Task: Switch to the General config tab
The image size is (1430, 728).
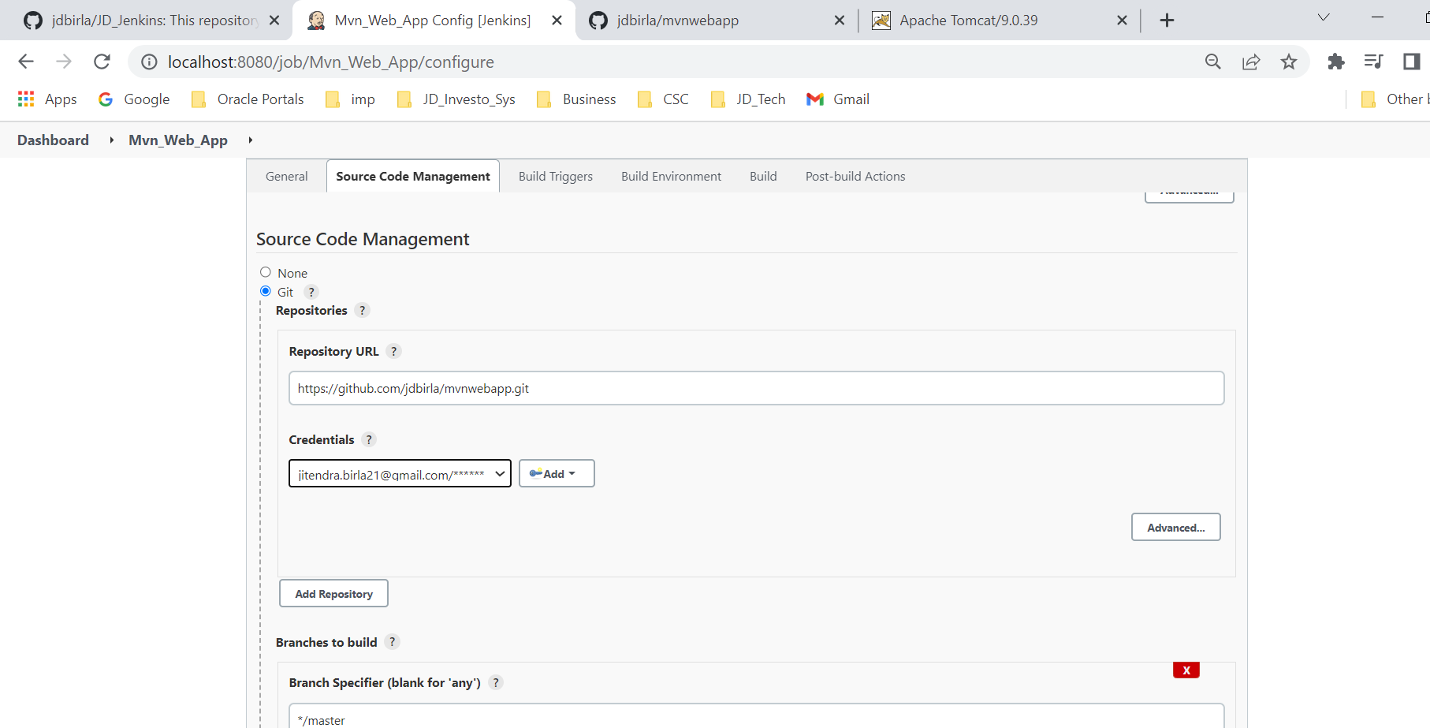Action: point(287,177)
